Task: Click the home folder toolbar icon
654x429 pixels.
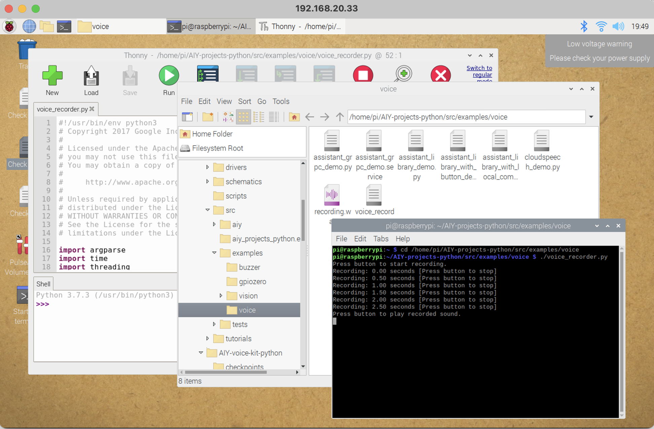Action: 294,117
